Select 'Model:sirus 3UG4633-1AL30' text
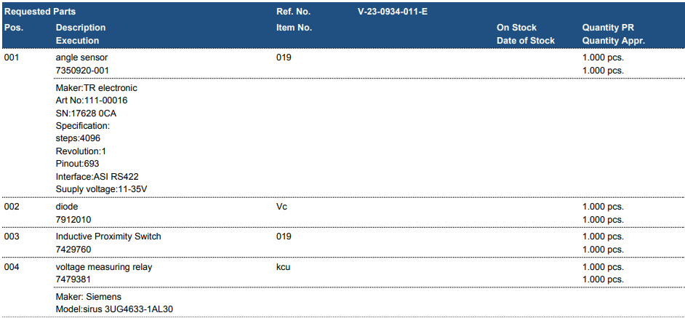Screen dimensions: 685x318 tap(114, 309)
